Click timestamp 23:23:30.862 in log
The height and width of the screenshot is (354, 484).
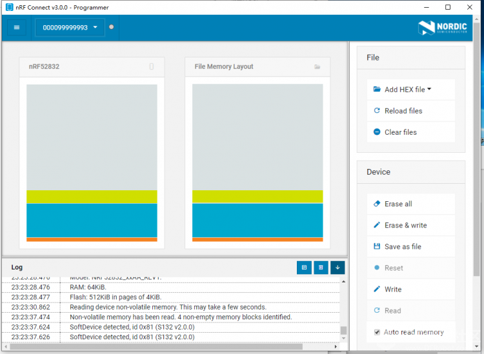[x=30, y=307]
